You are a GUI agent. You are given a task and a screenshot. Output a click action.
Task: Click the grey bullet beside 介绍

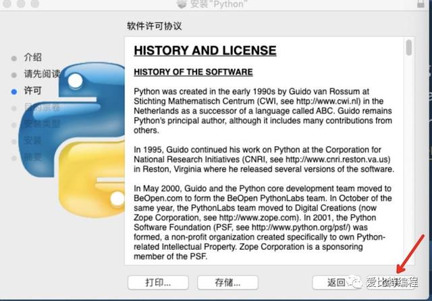coord(14,59)
